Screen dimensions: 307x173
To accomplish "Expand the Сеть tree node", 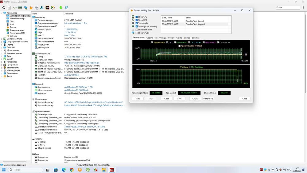I will pyautogui.click(x=2, y=56).
